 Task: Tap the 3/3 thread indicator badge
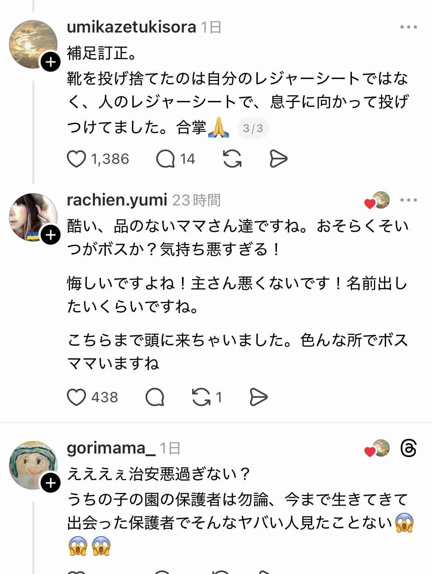coord(253,128)
